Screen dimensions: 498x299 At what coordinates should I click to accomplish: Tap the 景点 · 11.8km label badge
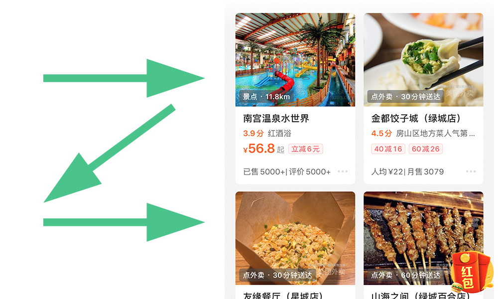[266, 97]
